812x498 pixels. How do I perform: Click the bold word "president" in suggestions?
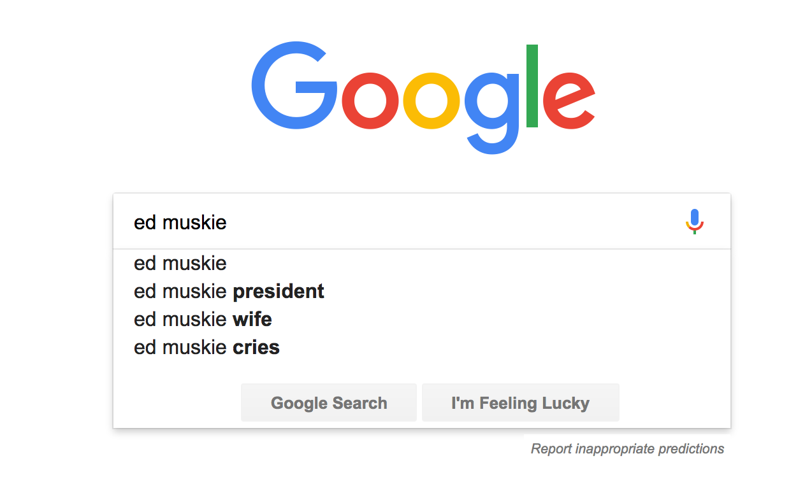[279, 291]
